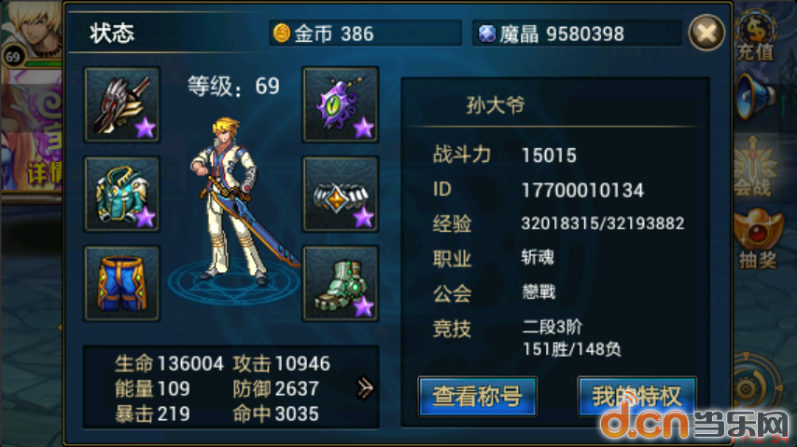Open the 抽奖 lottery icon
Image resolution: width=797 pixels, height=447 pixels.
(x=758, y=238)
